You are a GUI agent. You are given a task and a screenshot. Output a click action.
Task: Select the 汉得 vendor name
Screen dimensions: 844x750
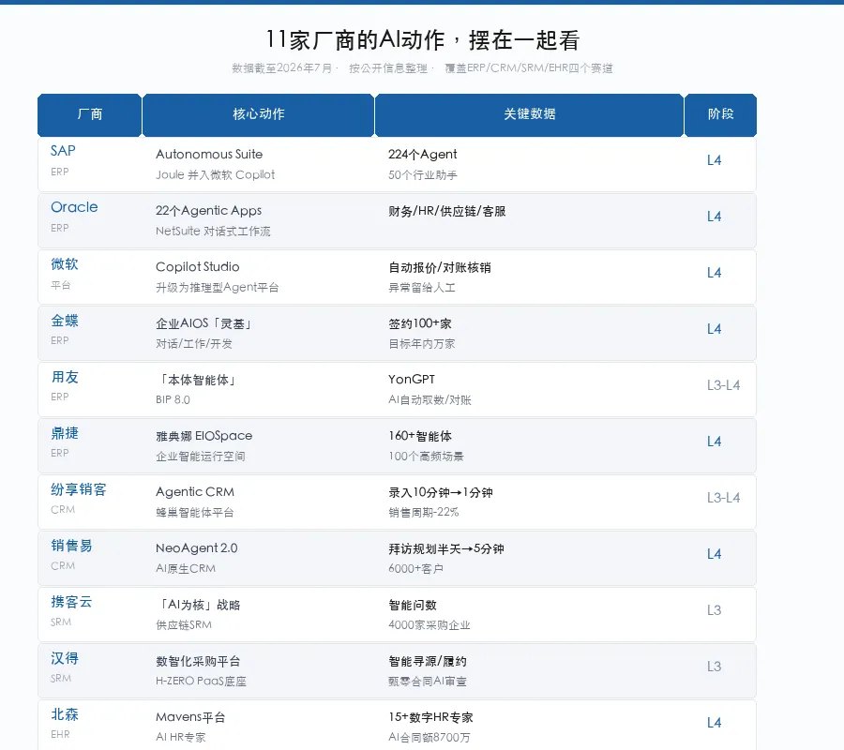65,658
